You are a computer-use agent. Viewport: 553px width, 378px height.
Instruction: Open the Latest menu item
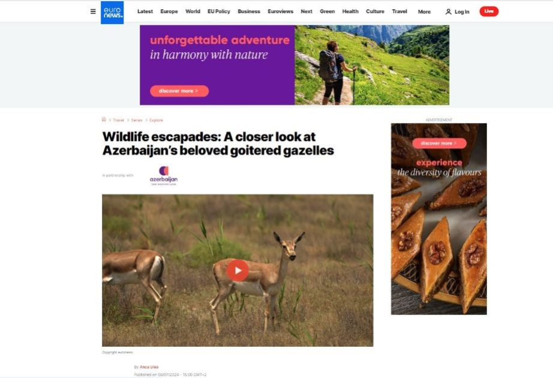[x=145, y=11]
